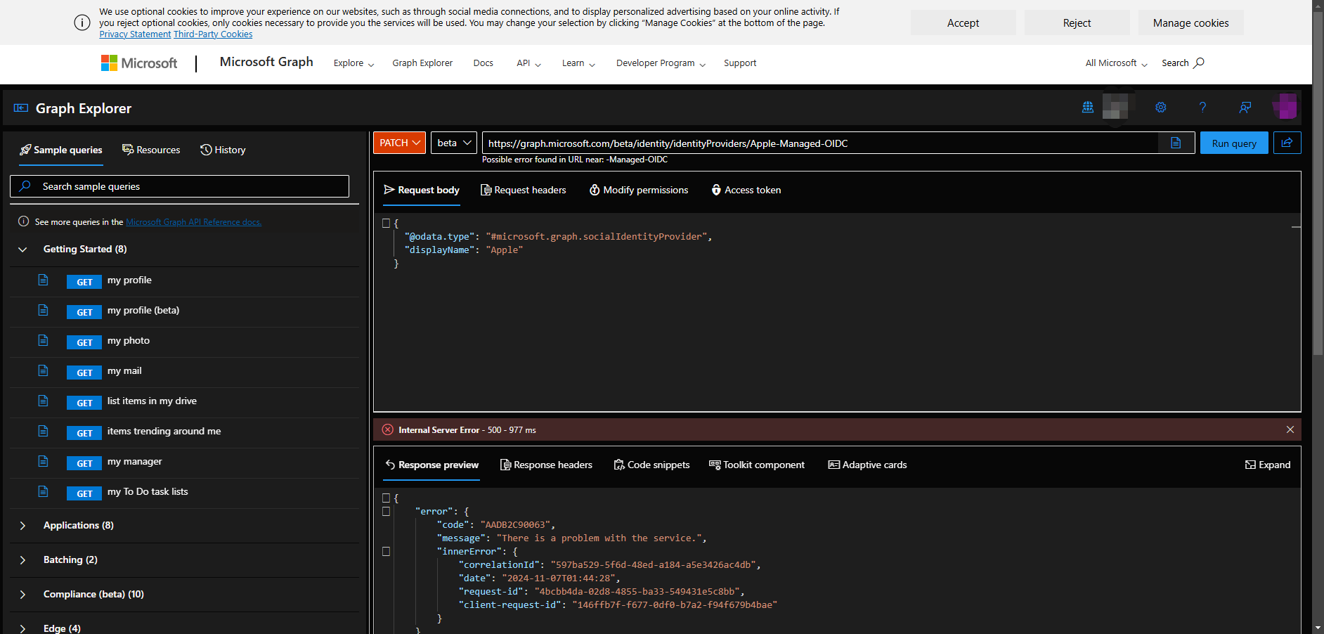The image size is (1324, 634).
Task: Open the document icon beside items trending around me
Action: coord(43,431)
